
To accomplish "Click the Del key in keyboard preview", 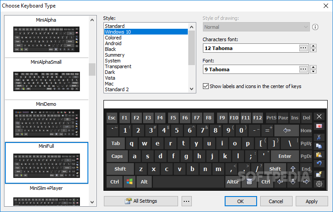I will pyautogui.click(x=306, y=118).
